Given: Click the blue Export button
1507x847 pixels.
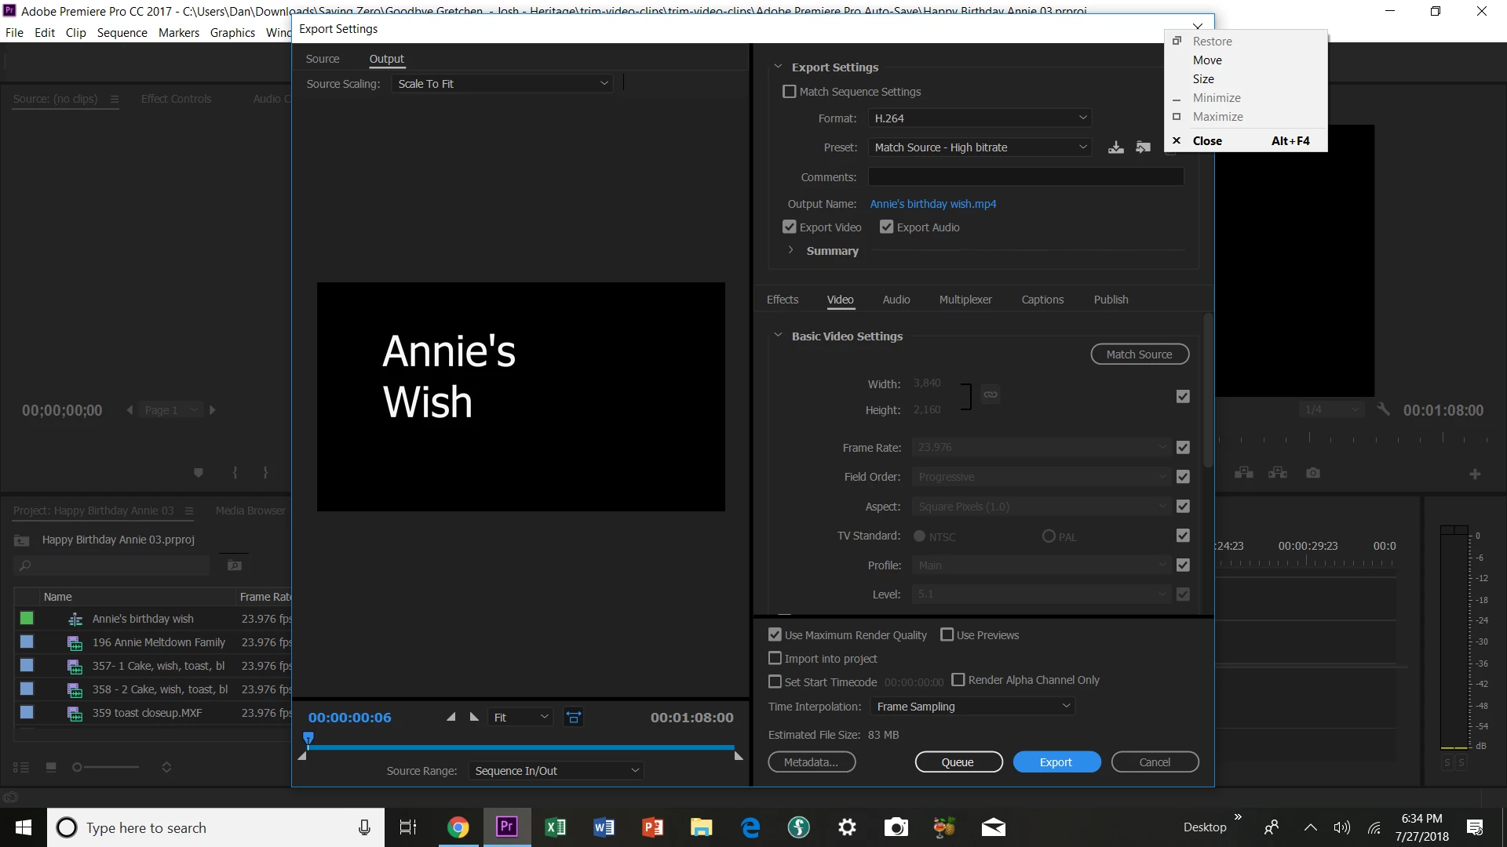Looking at the screenshot, I should pyautogui.click(x=1056, y=762).
